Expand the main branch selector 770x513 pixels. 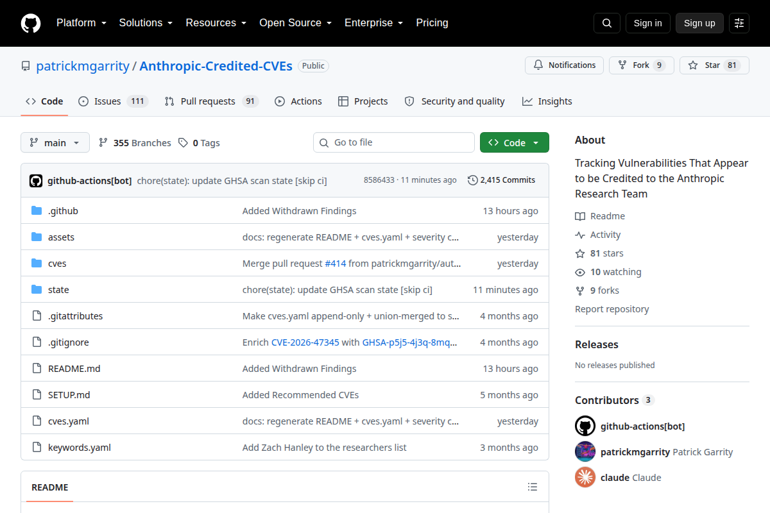tap(55, 142)
